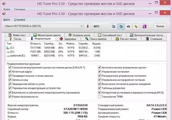
Task: Toggle the 48-битный адрес checkbox
Action: (10, 72)
